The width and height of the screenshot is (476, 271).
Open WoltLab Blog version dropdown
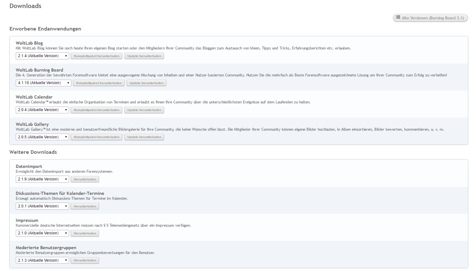pyautogui.click(x=42, y=56)
